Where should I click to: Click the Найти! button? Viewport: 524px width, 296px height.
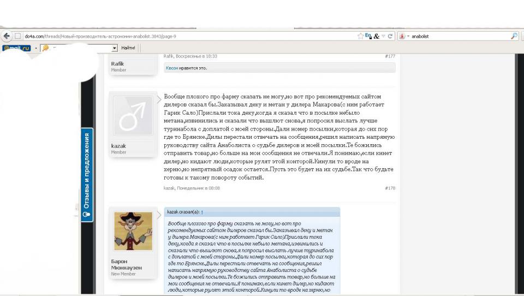click(128, 48)
